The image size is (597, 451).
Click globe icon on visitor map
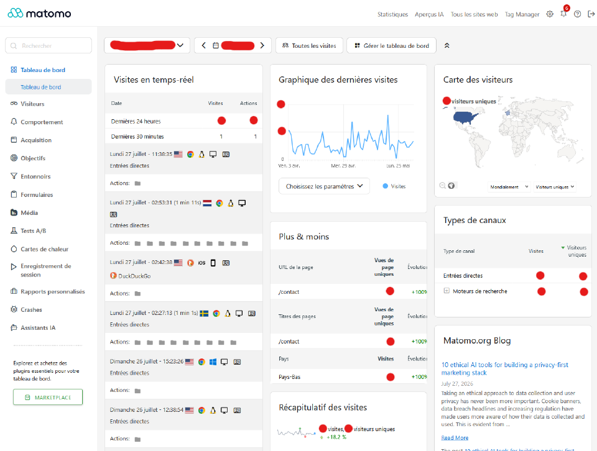[451, 186]
